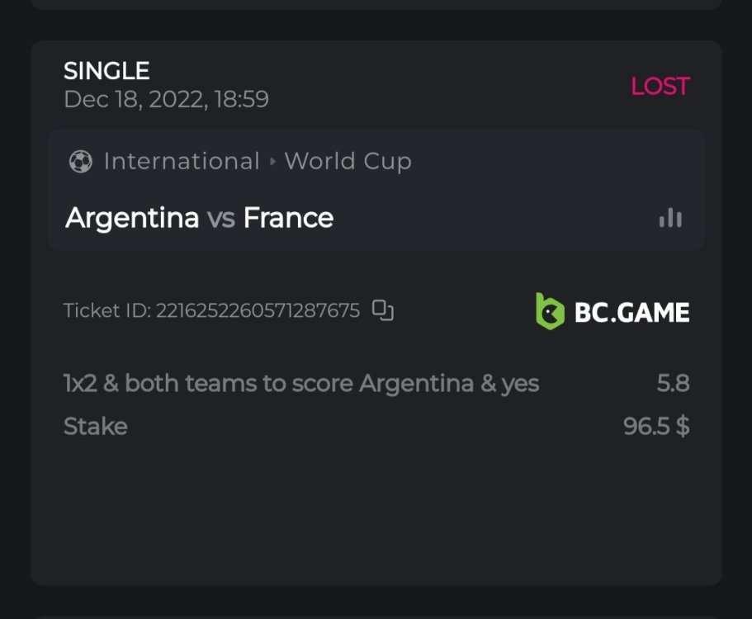
Task: Click the 'vs' text between teams
Action: (221, 219)
